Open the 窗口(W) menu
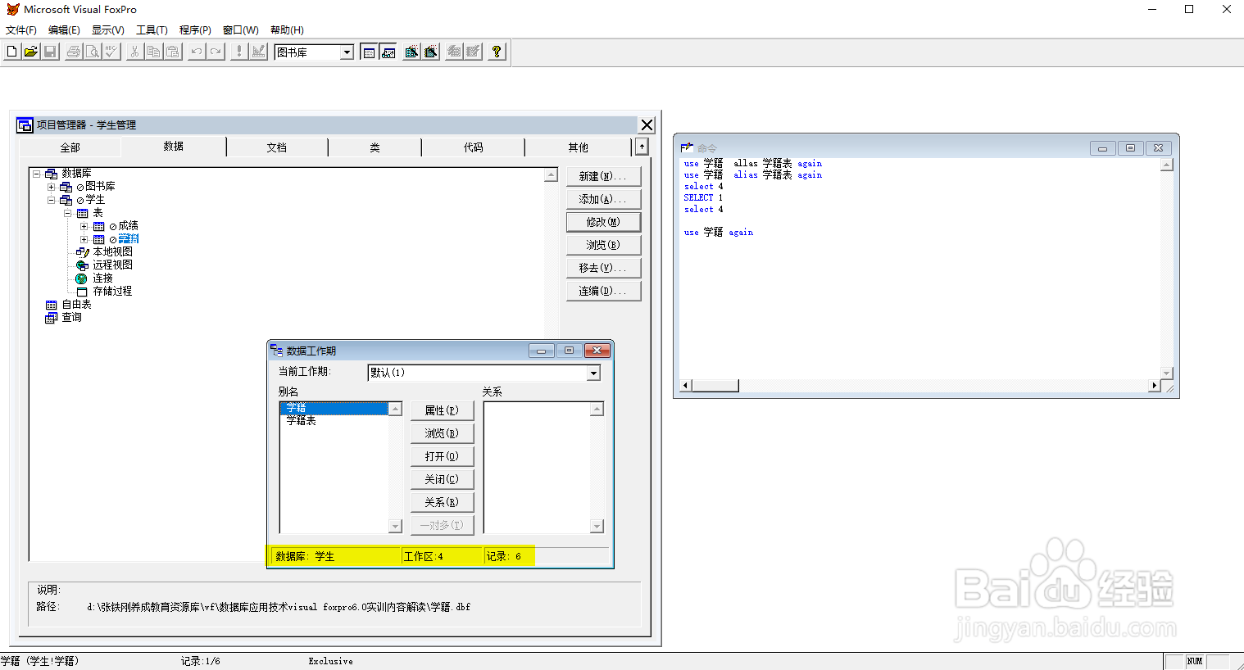Viewport: 1244px width, 670px height. (240, 30)
